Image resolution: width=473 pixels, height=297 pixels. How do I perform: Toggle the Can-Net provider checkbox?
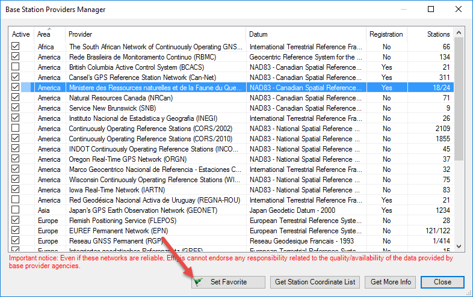pos(16,77)
